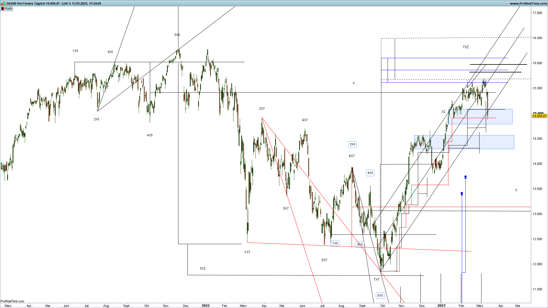Viewport: 548px width, 308px height.
Task: Click the DAX40 Perf Index Täglich title text
Action: tap(26, 3)
